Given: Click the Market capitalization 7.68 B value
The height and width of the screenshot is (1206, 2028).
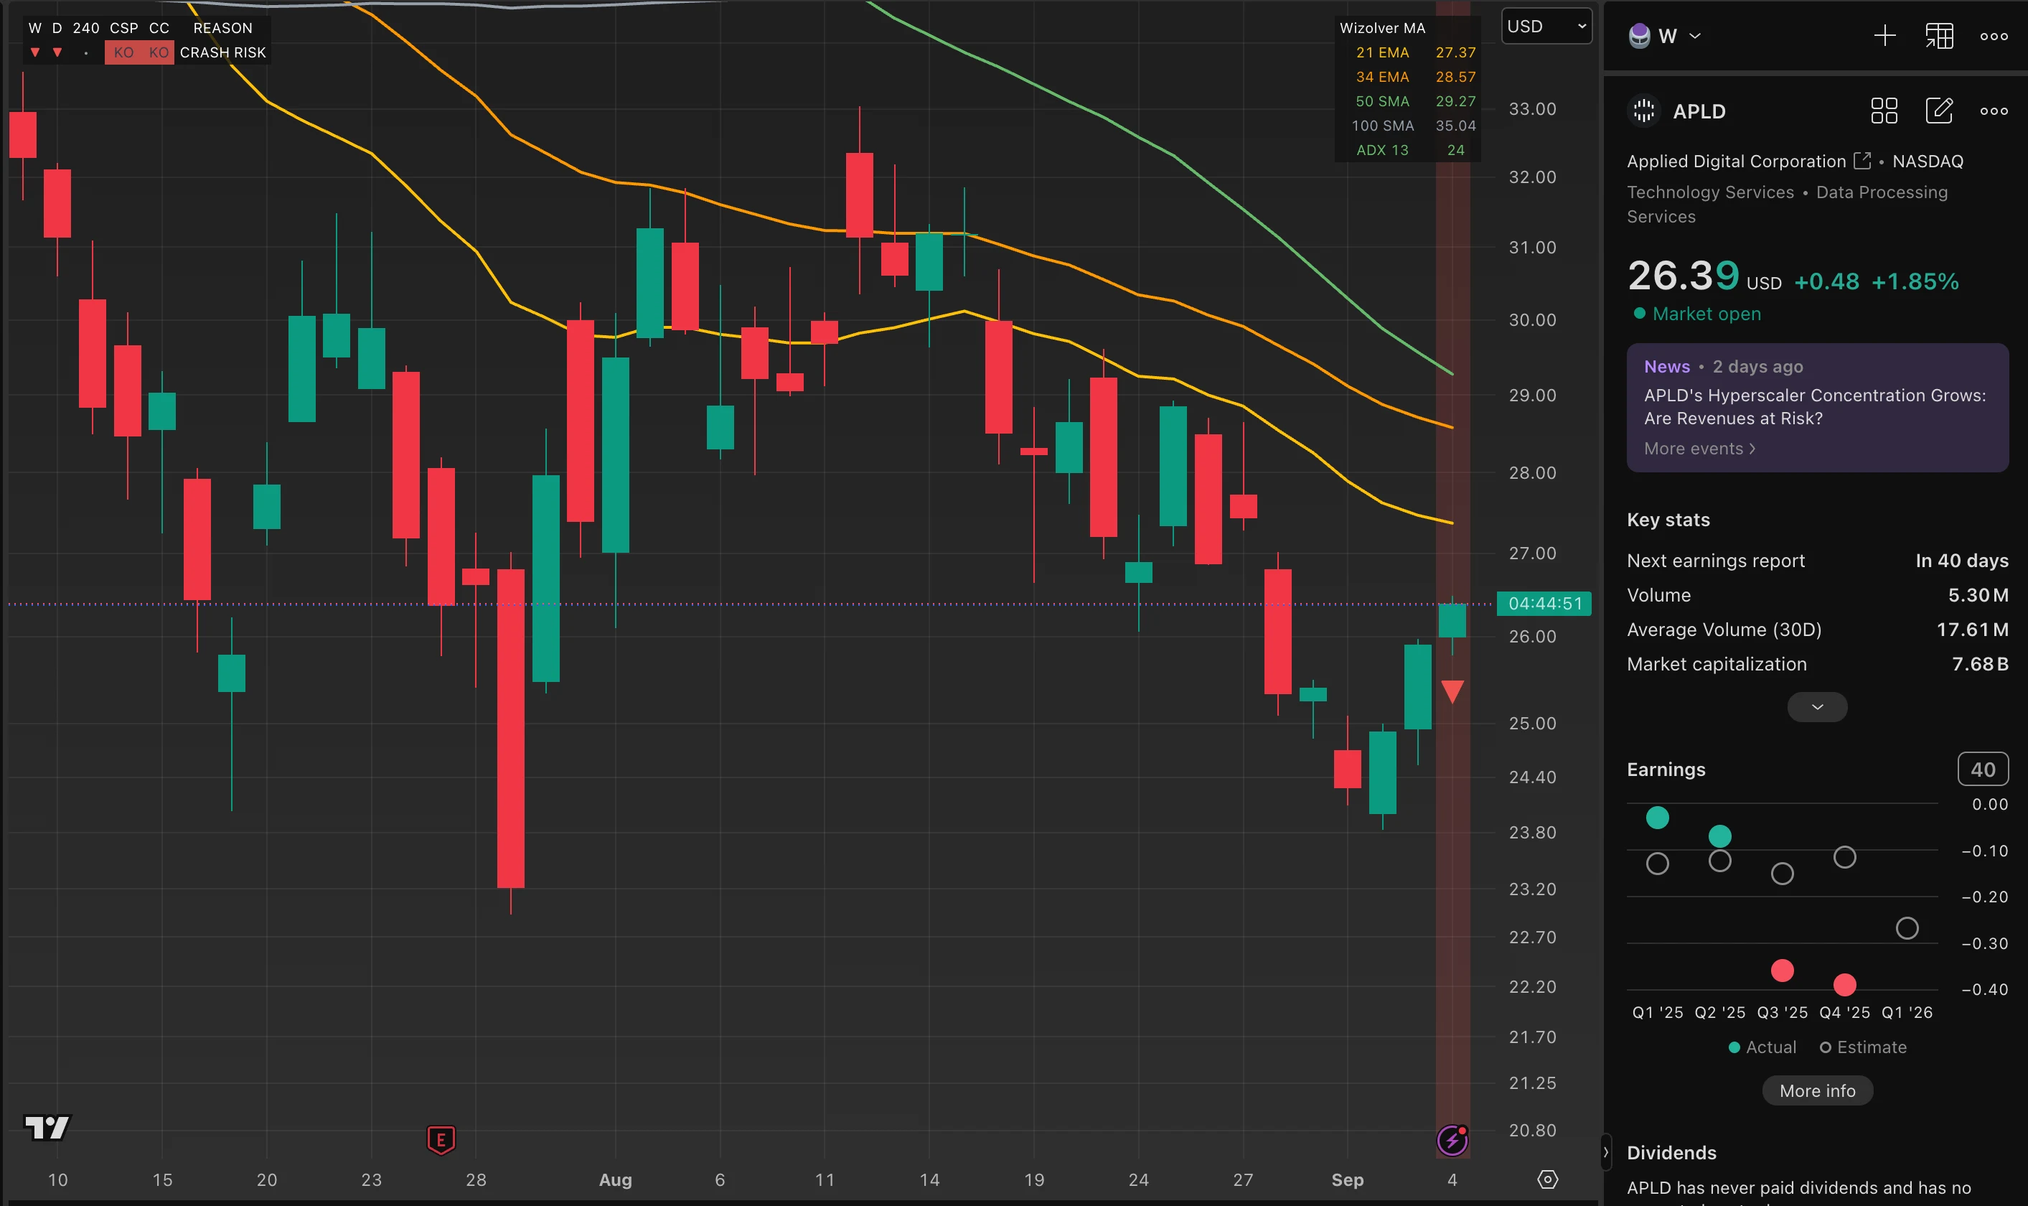Looking at the screenshot, I should pyautogui.click(x=1979, y=664).
